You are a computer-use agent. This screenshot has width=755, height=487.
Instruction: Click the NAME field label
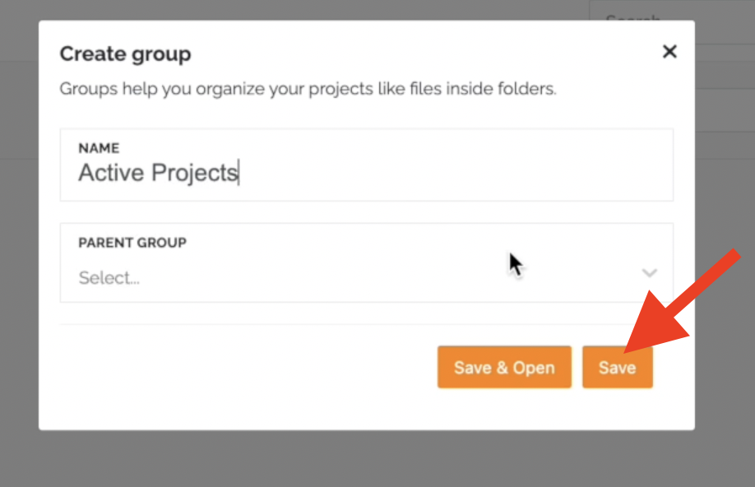click(x=99, y=148)
